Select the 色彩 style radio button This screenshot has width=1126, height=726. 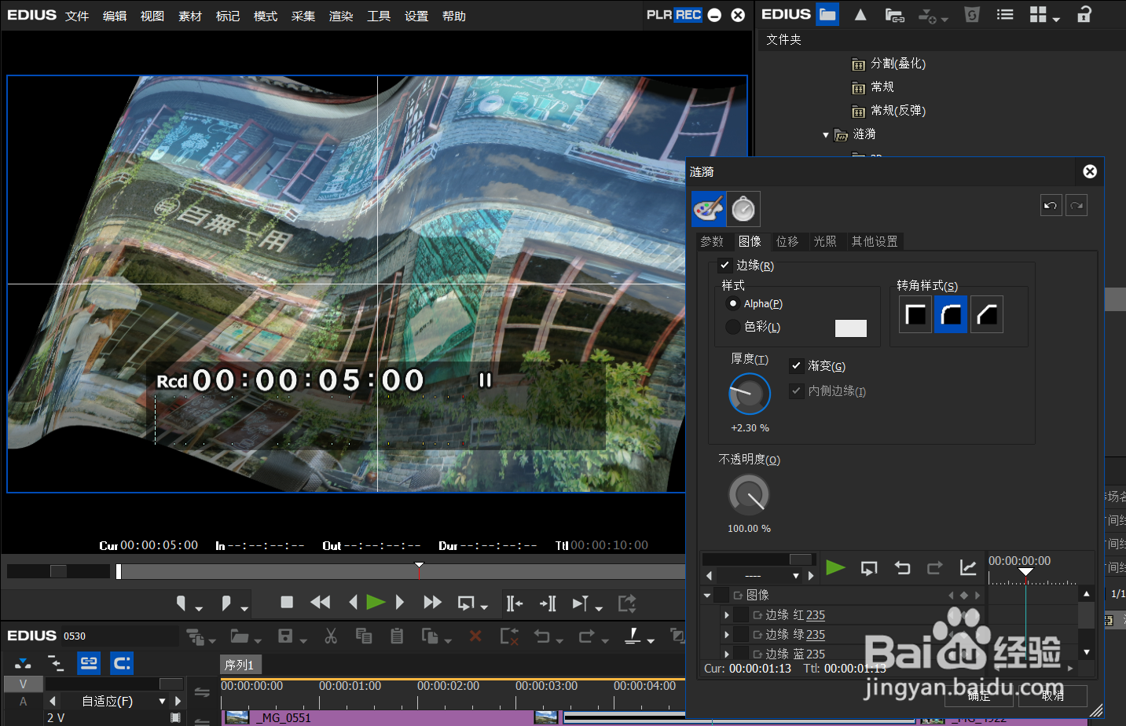coord(733,327)
